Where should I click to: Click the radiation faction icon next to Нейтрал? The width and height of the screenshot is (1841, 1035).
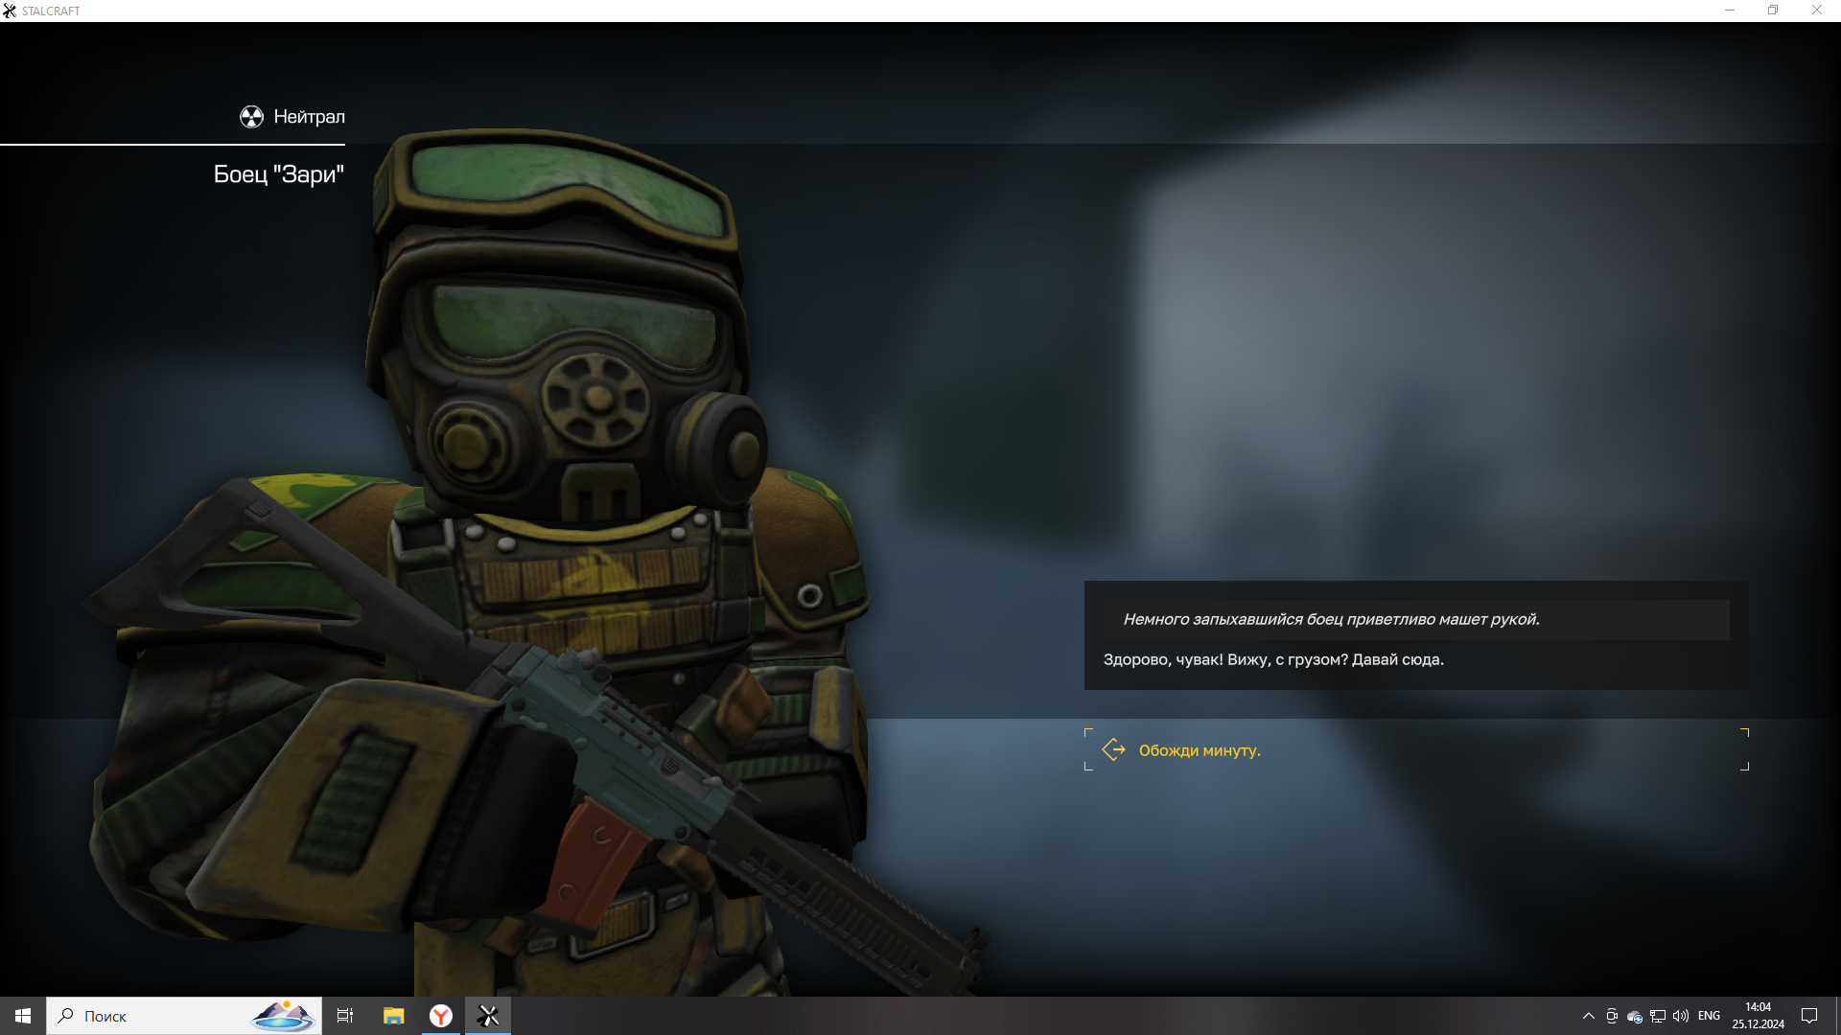pos(251,117)
